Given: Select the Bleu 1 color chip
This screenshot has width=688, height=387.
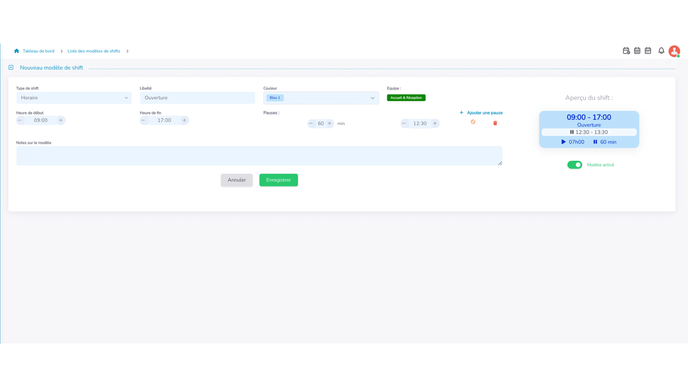Looking at the screenshot, I should point(275,98).
